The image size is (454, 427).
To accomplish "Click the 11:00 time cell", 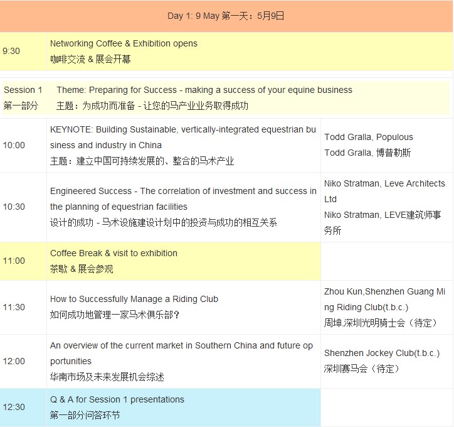I will [x=14, y=261].
